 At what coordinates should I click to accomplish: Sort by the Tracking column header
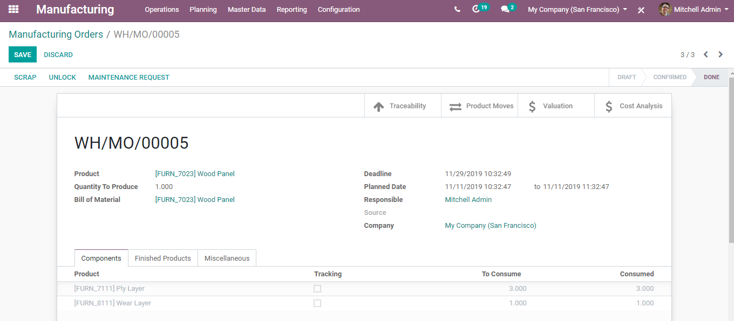[x=328, y=274]
